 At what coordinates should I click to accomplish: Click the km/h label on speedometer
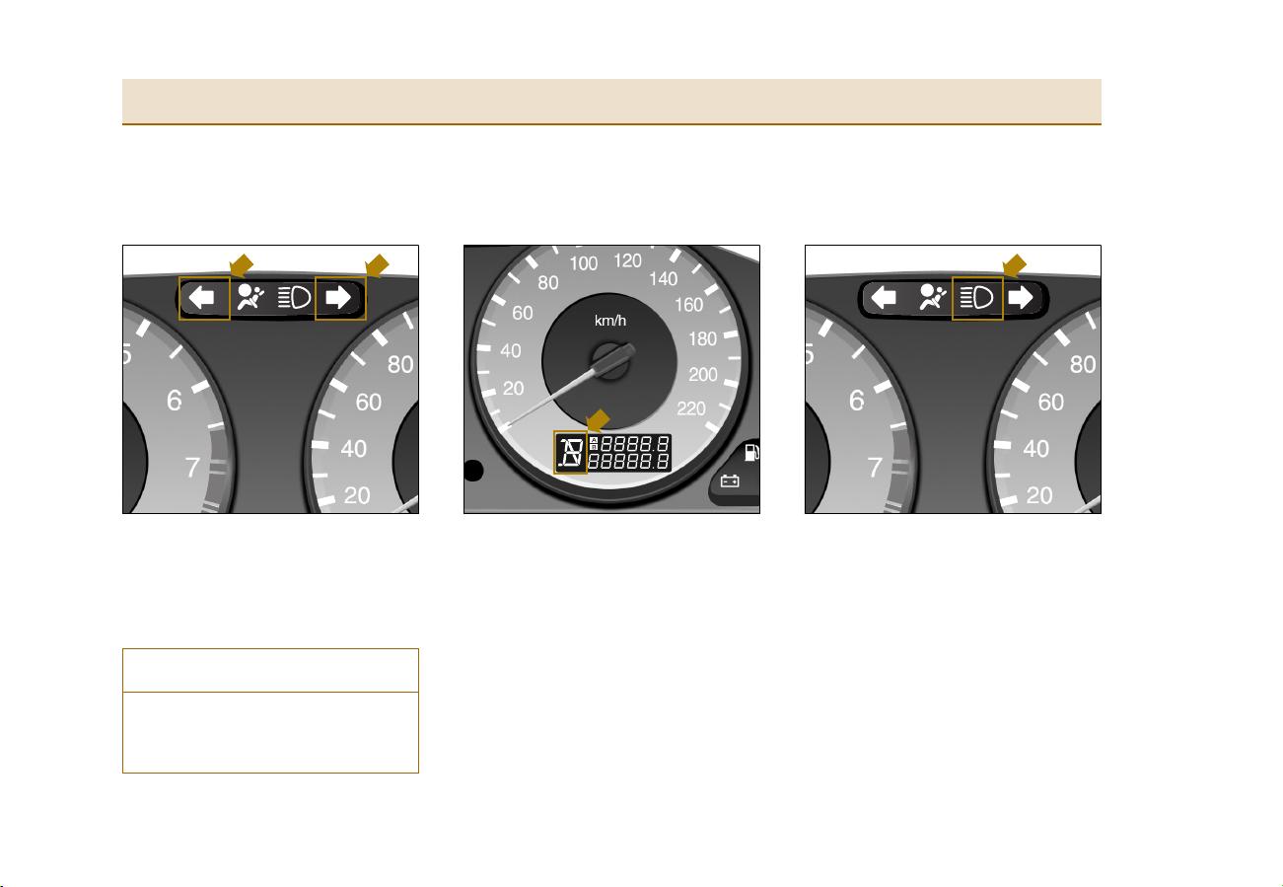610,322
